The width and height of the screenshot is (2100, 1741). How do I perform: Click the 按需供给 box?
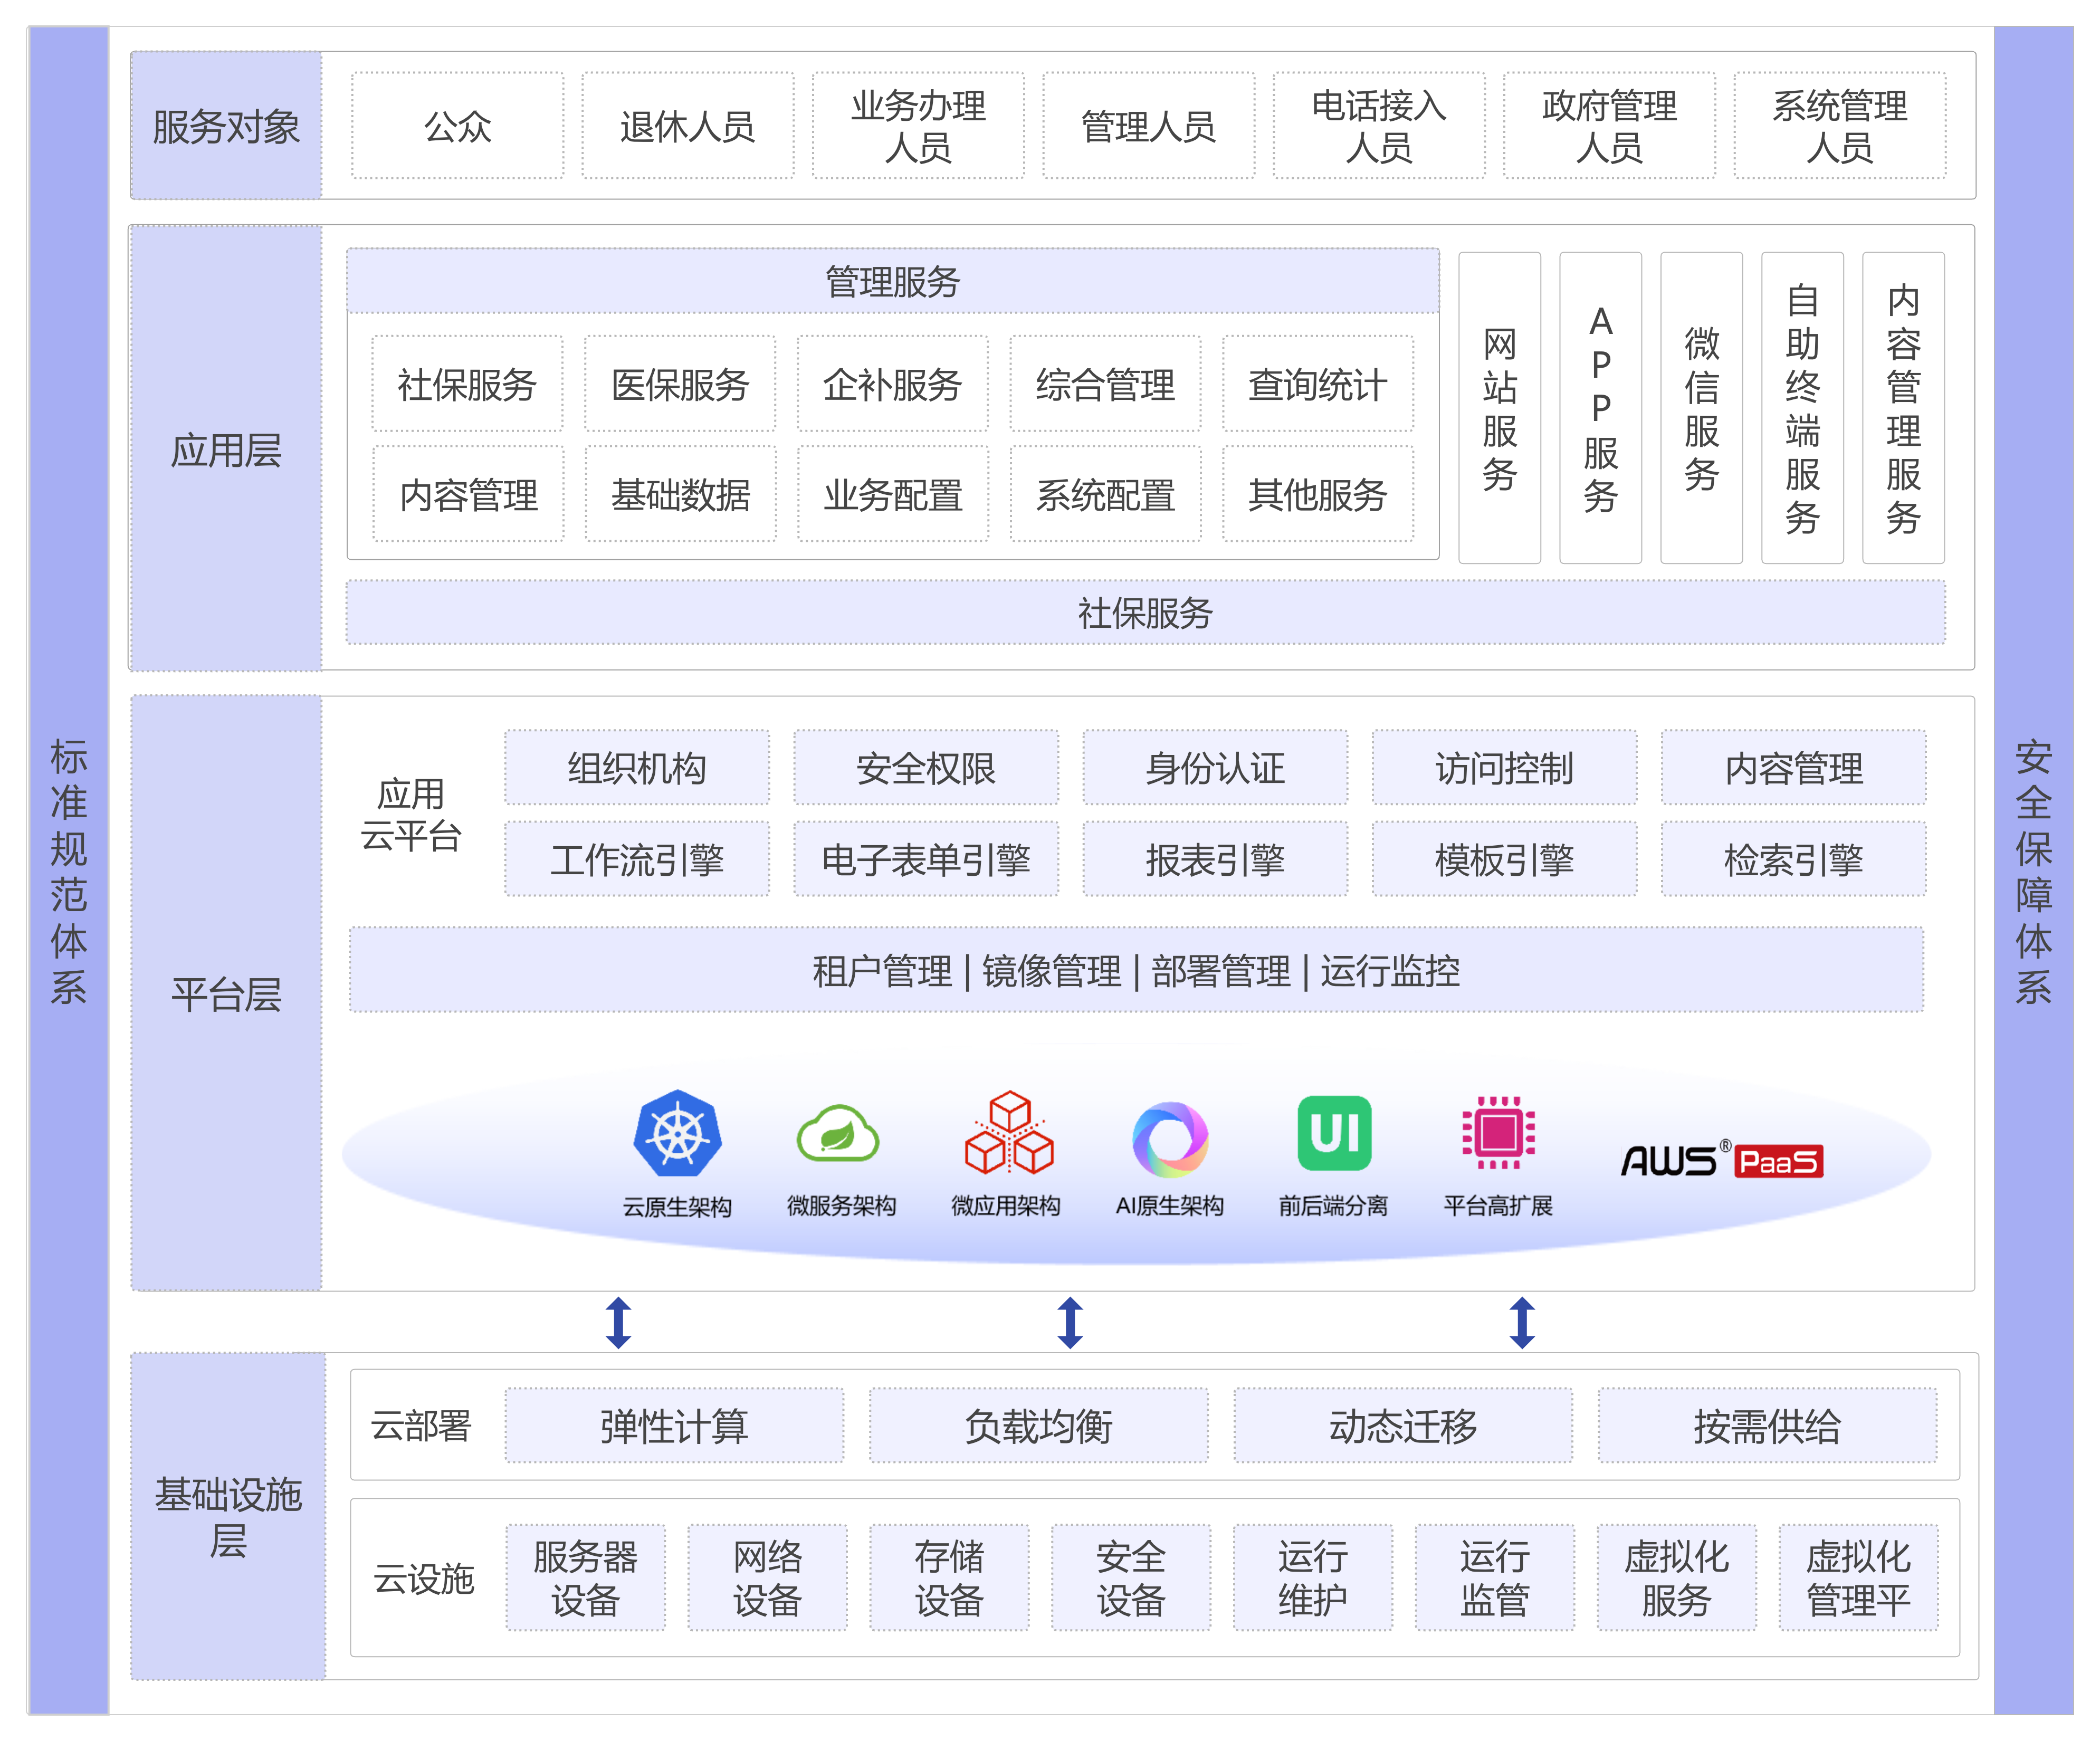(1767, 1425)
